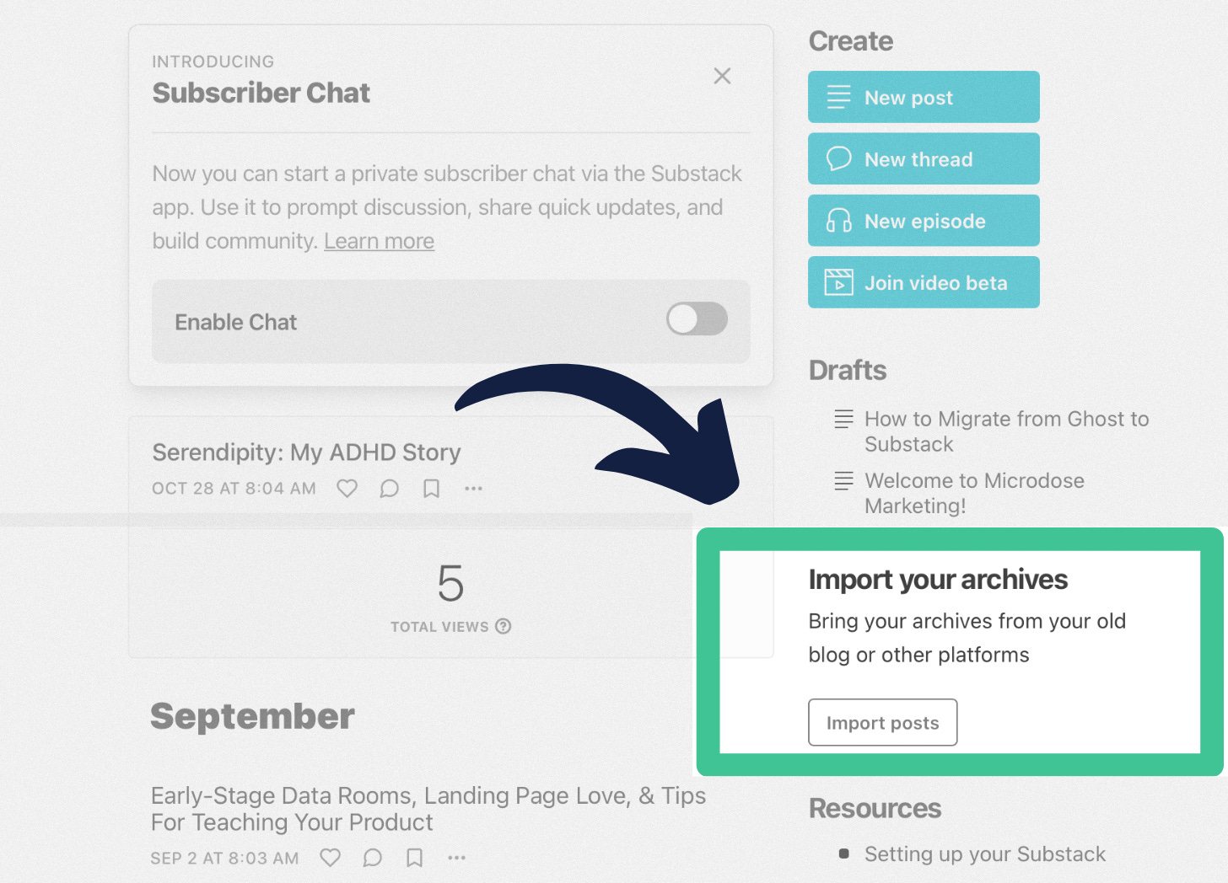Create a New post

(x=923, y=97)
